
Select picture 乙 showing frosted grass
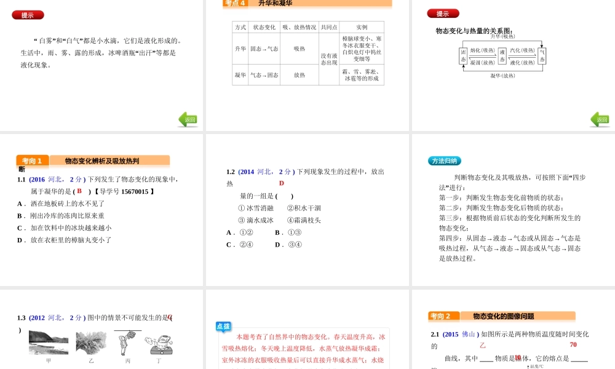click(91, 343)
